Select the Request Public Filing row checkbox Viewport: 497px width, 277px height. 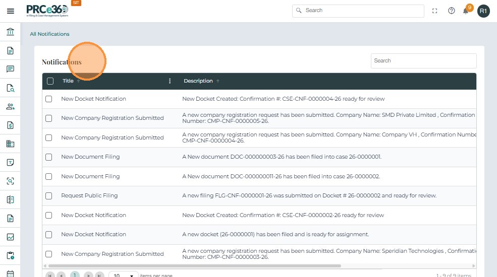(x=49, y=195)
